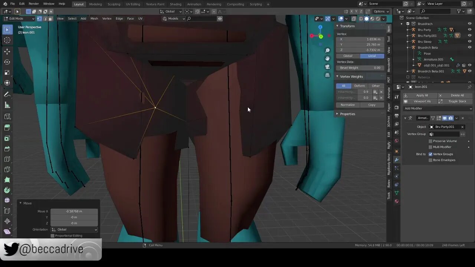Open the Edit Mode dropdown
Viewport: 475px width, 267px height.
tap(19, 19)
